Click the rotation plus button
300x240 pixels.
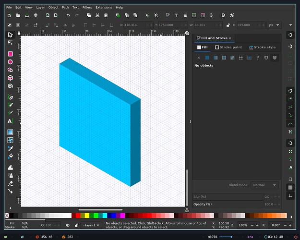pyautogui.click(x=290, y=226)
